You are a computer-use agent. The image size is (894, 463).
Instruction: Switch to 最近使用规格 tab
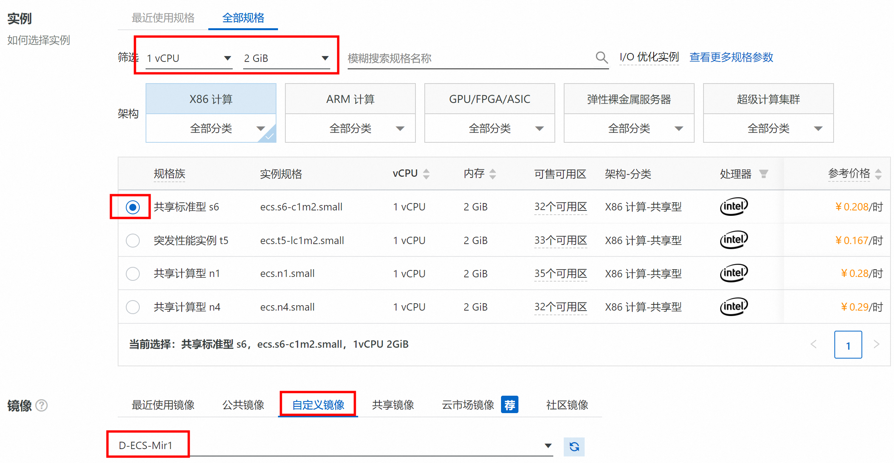[163, 18]
